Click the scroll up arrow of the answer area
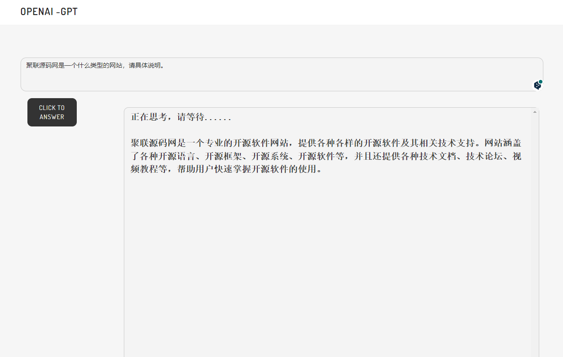Image resolution: width=563 pixels, height=357 pixels. [x=535, y=112]
